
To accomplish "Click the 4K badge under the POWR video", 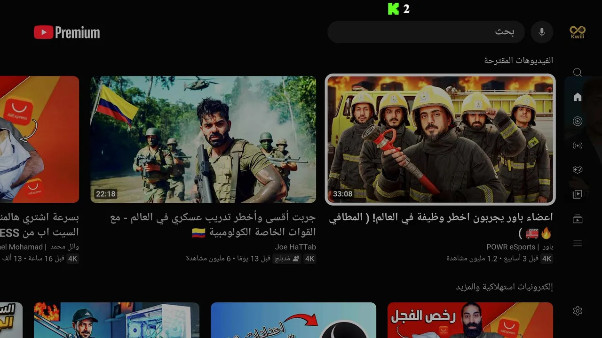I will coord(547,259).
